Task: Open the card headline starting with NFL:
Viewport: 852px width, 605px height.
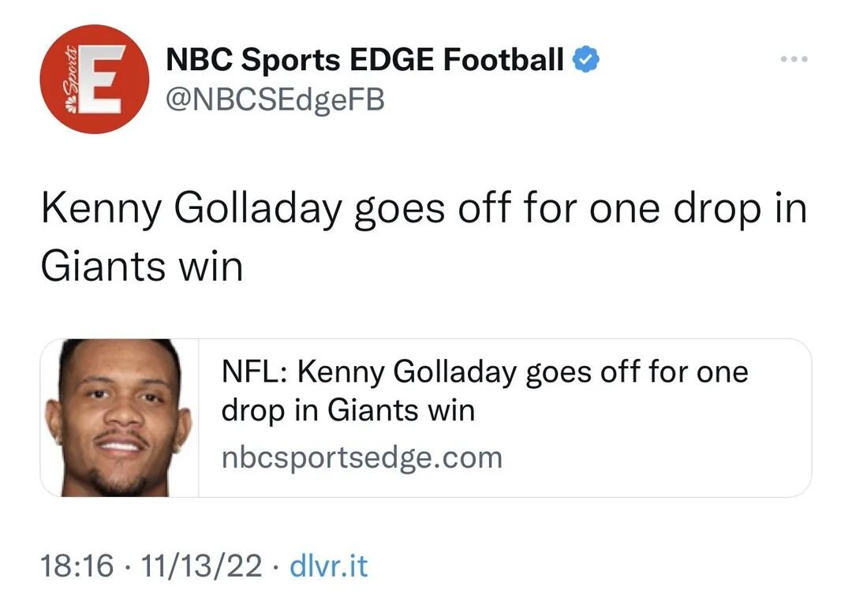Action: [484, 371]
